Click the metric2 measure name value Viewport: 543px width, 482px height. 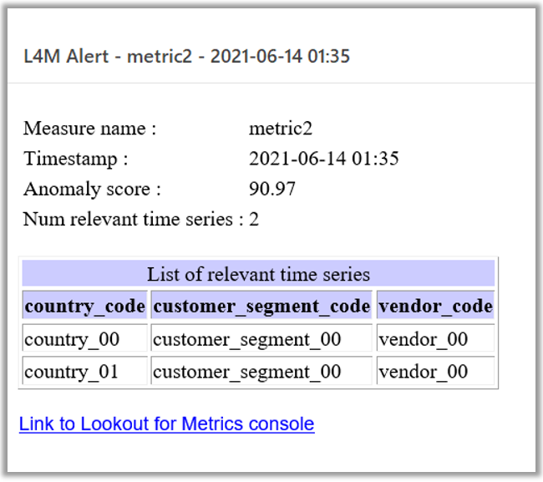pos(281,129)
